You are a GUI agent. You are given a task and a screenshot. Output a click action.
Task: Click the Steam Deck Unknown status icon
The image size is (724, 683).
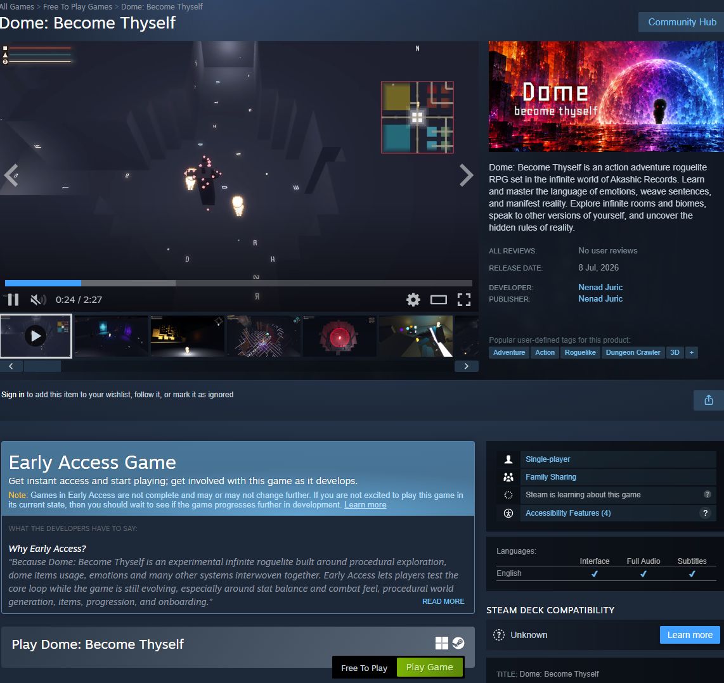coord(499,635)
